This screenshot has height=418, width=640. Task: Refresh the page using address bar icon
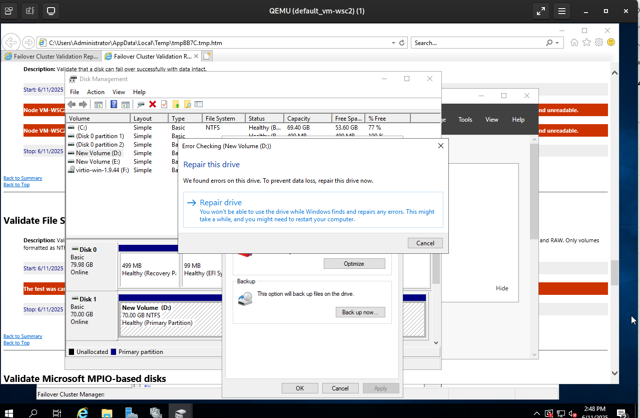(x=402, y=43)
